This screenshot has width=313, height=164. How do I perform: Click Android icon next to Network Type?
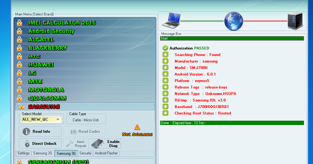pos(165,93)
